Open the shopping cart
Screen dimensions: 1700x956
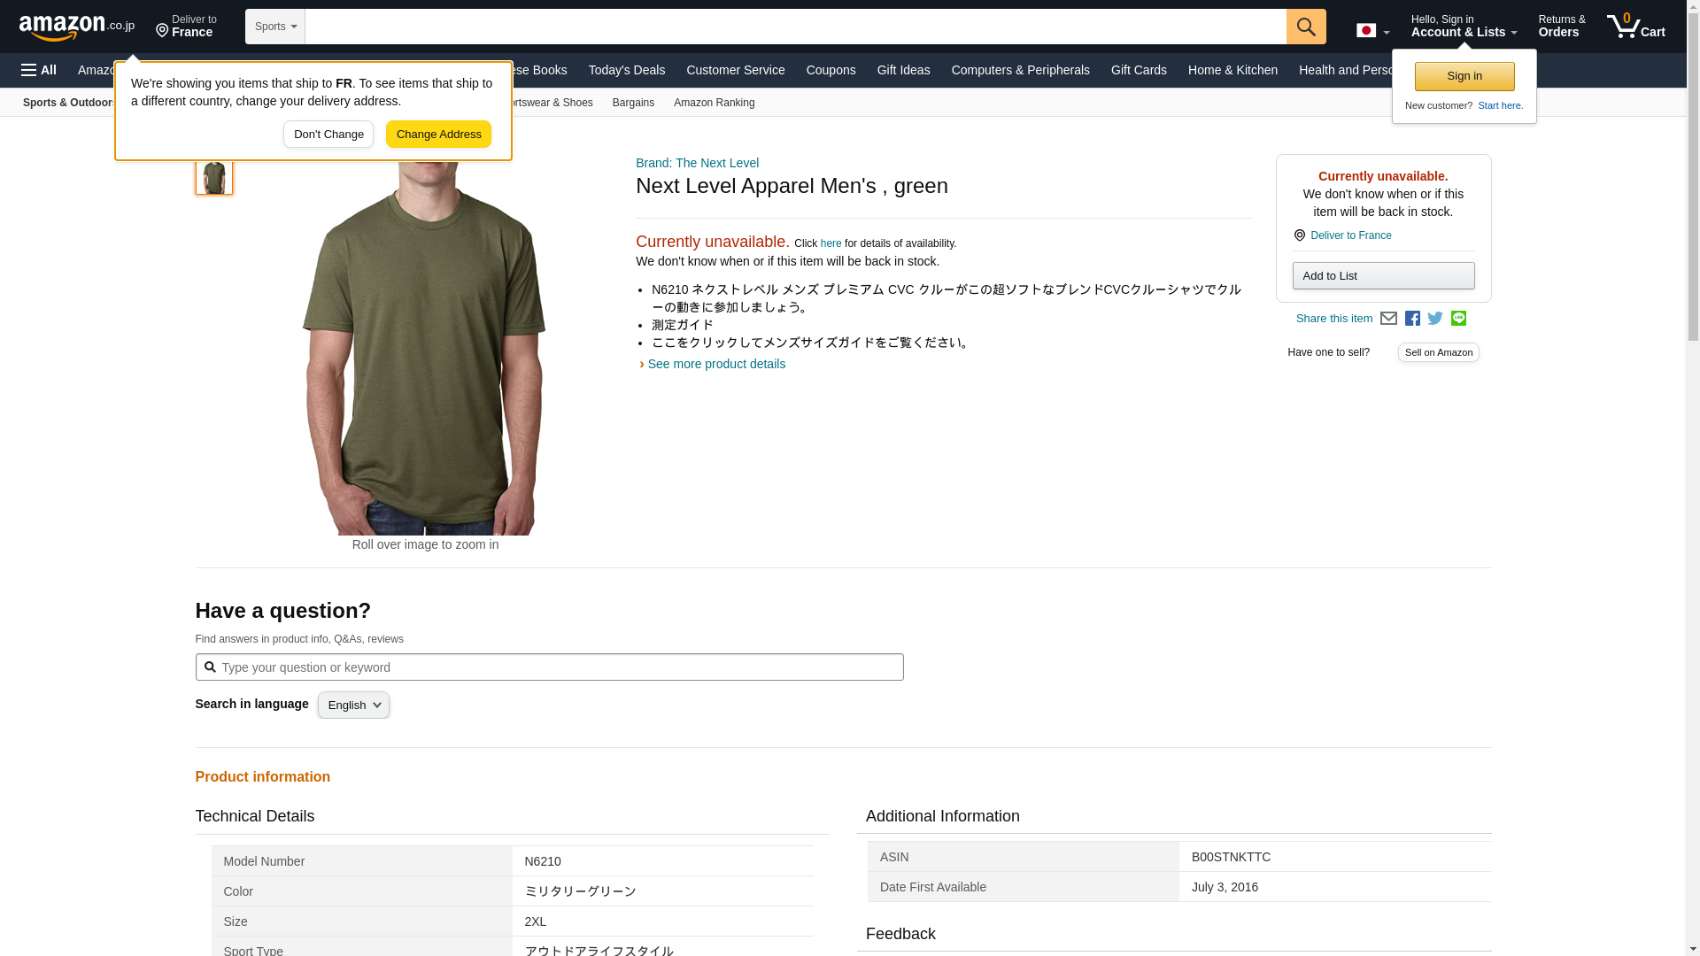click(1636, 27)
